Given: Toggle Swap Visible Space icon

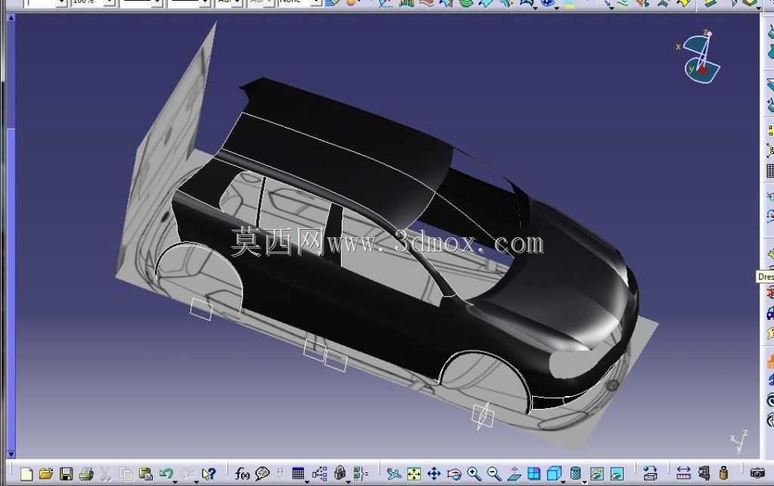Looking at the screenshot, I should point(617,474).
